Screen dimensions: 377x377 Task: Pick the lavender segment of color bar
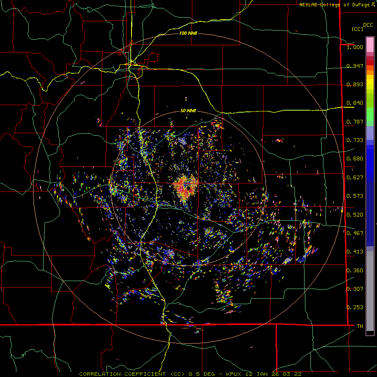370,133
